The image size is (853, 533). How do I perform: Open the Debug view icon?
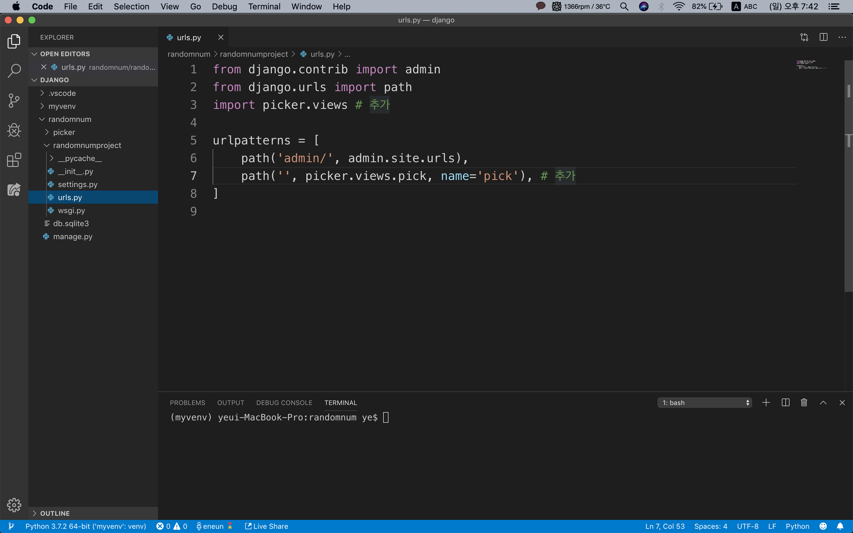coord(14,130)
